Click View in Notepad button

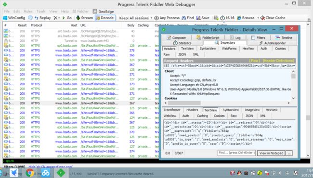(x=271, y=153)
